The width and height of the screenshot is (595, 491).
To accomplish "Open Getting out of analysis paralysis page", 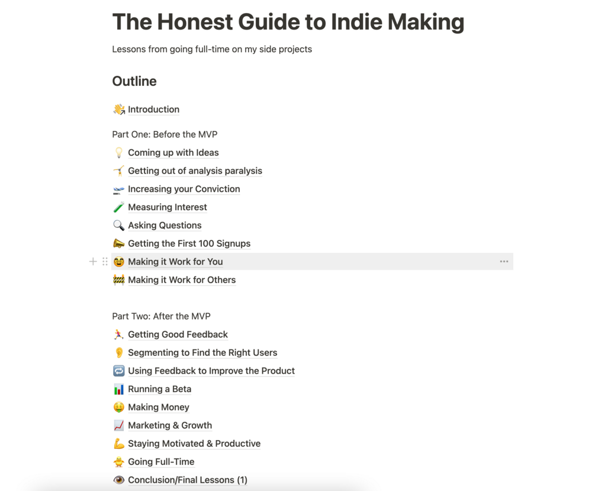I will pos(195,171).
